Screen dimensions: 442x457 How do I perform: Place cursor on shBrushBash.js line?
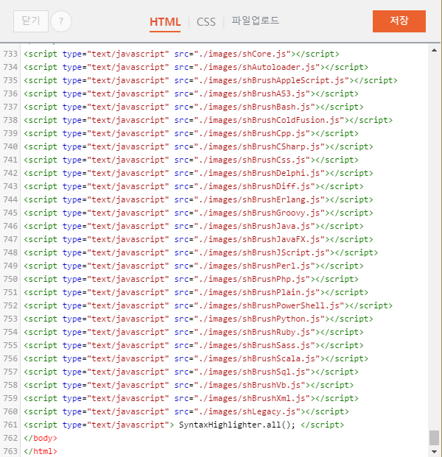click(x=194, y=107)
